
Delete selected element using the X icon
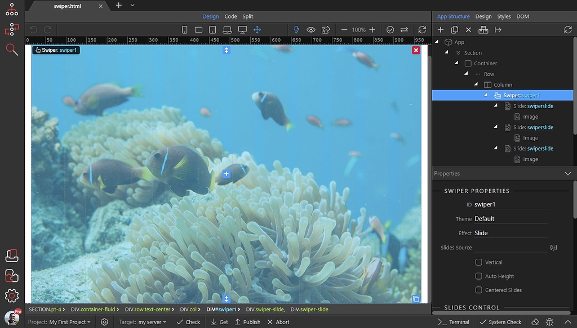pos(468,30)
